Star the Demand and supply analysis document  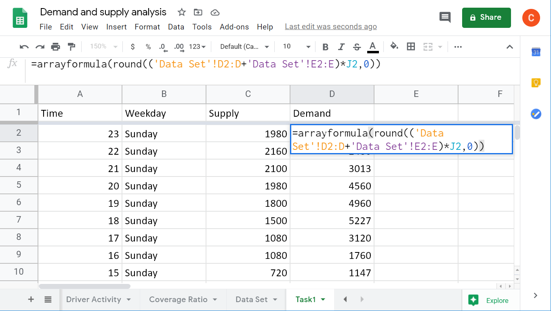[x=182, y=12]
